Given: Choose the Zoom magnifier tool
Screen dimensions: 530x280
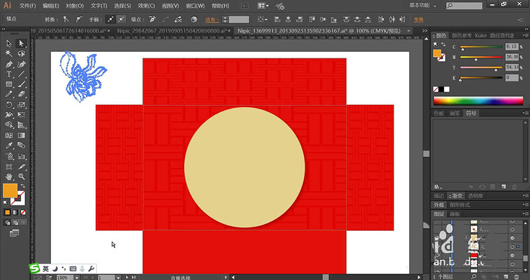Looking at the screenshot, I should click(x=21, y=176).
